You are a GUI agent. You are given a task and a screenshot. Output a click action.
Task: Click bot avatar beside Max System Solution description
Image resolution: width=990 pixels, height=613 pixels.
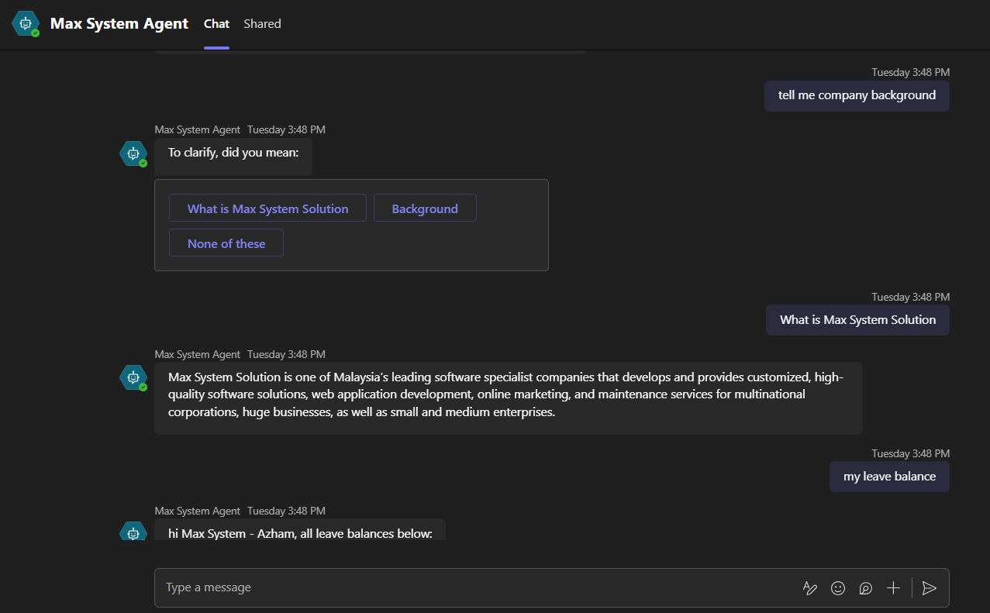tap(133, 377)
